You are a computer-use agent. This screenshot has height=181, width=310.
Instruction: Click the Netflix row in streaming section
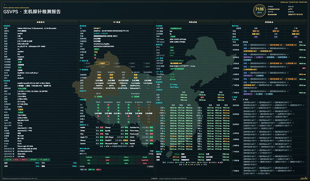click(92, 128)
